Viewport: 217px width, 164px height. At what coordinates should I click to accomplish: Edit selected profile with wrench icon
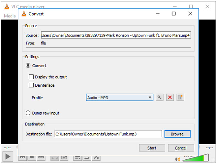(x=160, y=97)
